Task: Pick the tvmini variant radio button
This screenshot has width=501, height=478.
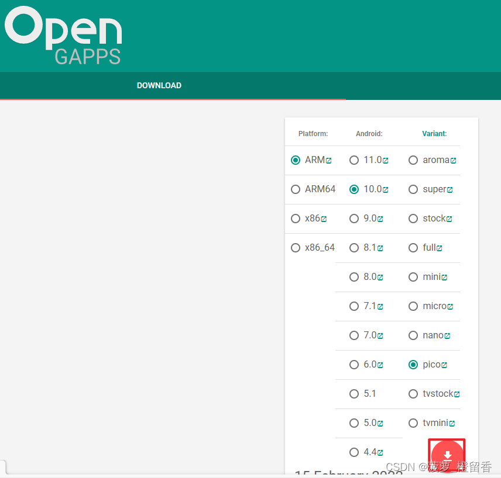Action: pyautogui.click(x=413, y=423)
